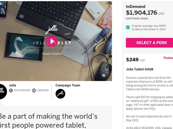This screenshot has width=173, height=129.
Task: Open the Jolla campaigner name link
Action: coord(12,85)
